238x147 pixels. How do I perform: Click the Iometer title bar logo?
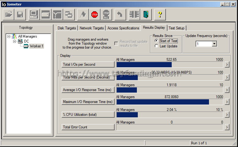coord(4,4)
